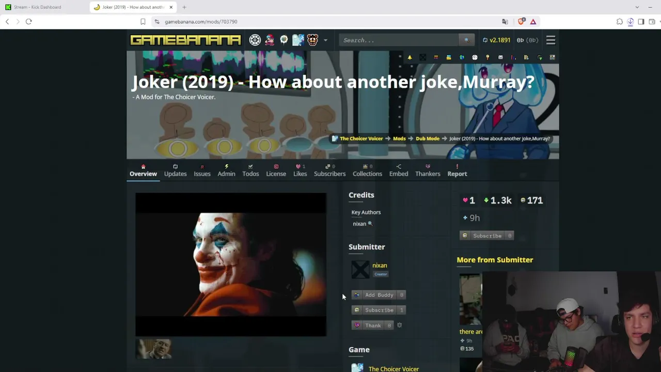View the License tab
This screenshot has height=372, width=661.
click(276, 171)
